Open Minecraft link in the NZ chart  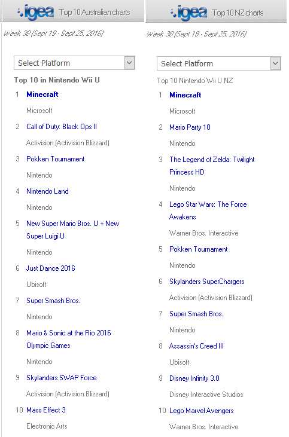(x=185, y=95)
